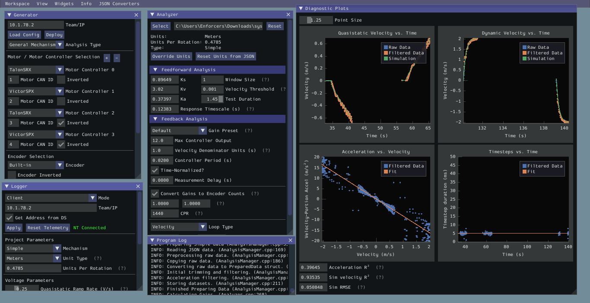Click the CPR 1440 input field
Image resolution: width=590 pixels, height=303 pixels.
coord(165,213)
